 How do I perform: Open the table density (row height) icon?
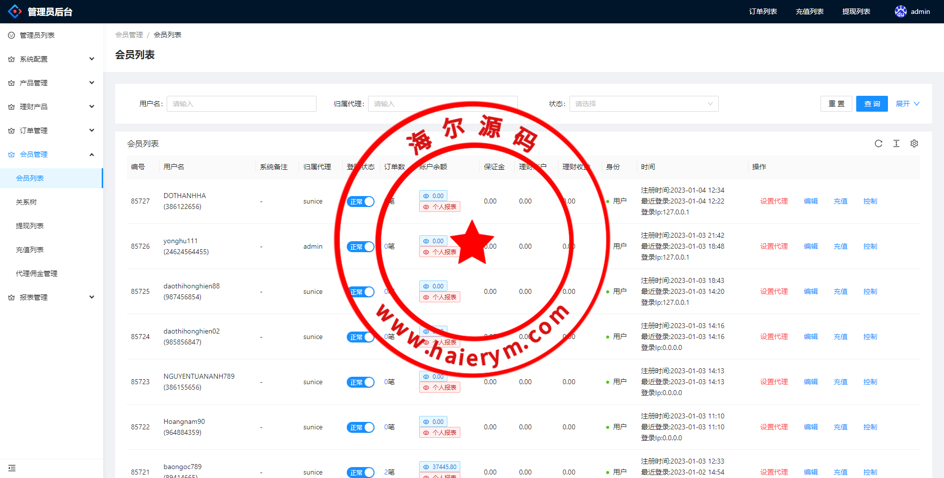(x=896, y=143)
